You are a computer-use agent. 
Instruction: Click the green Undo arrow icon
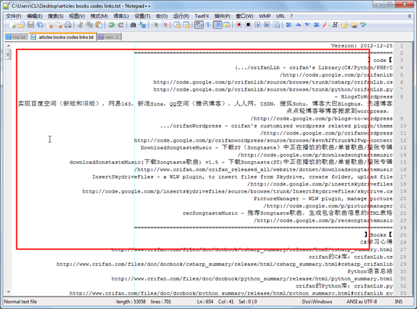coord(111,25)
